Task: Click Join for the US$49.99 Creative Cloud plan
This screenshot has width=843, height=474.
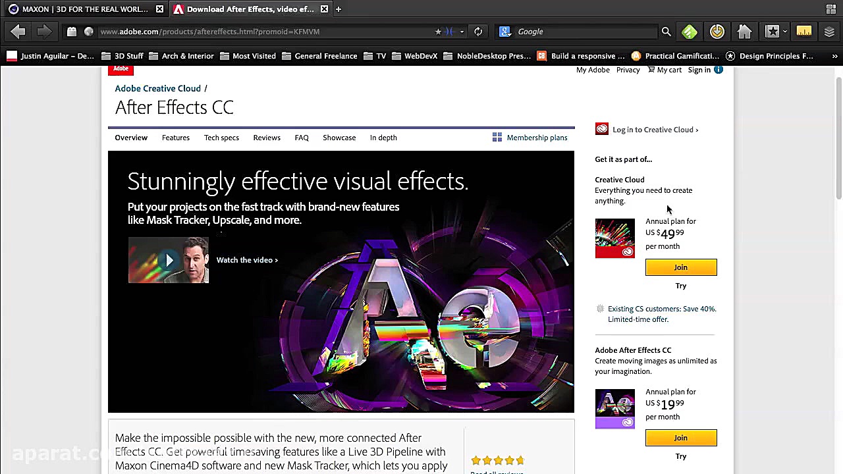Action: [681, 267]
